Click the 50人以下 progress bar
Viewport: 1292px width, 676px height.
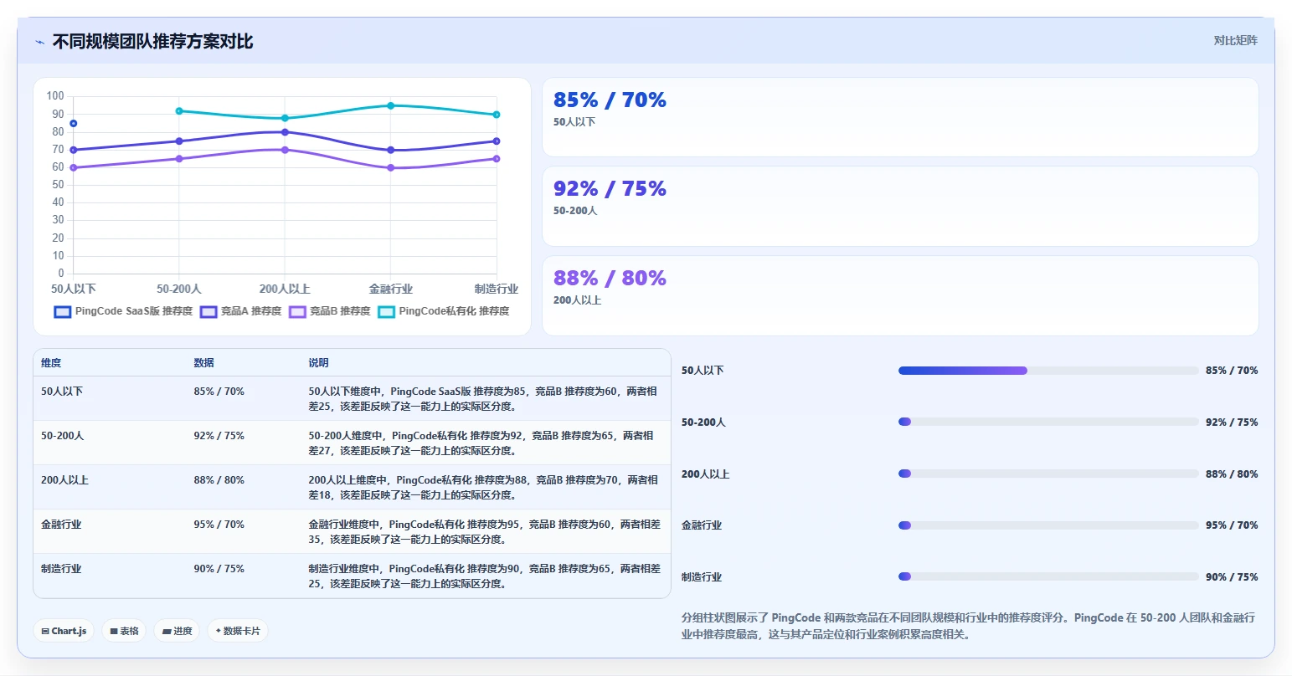(x=1048, y=371)
